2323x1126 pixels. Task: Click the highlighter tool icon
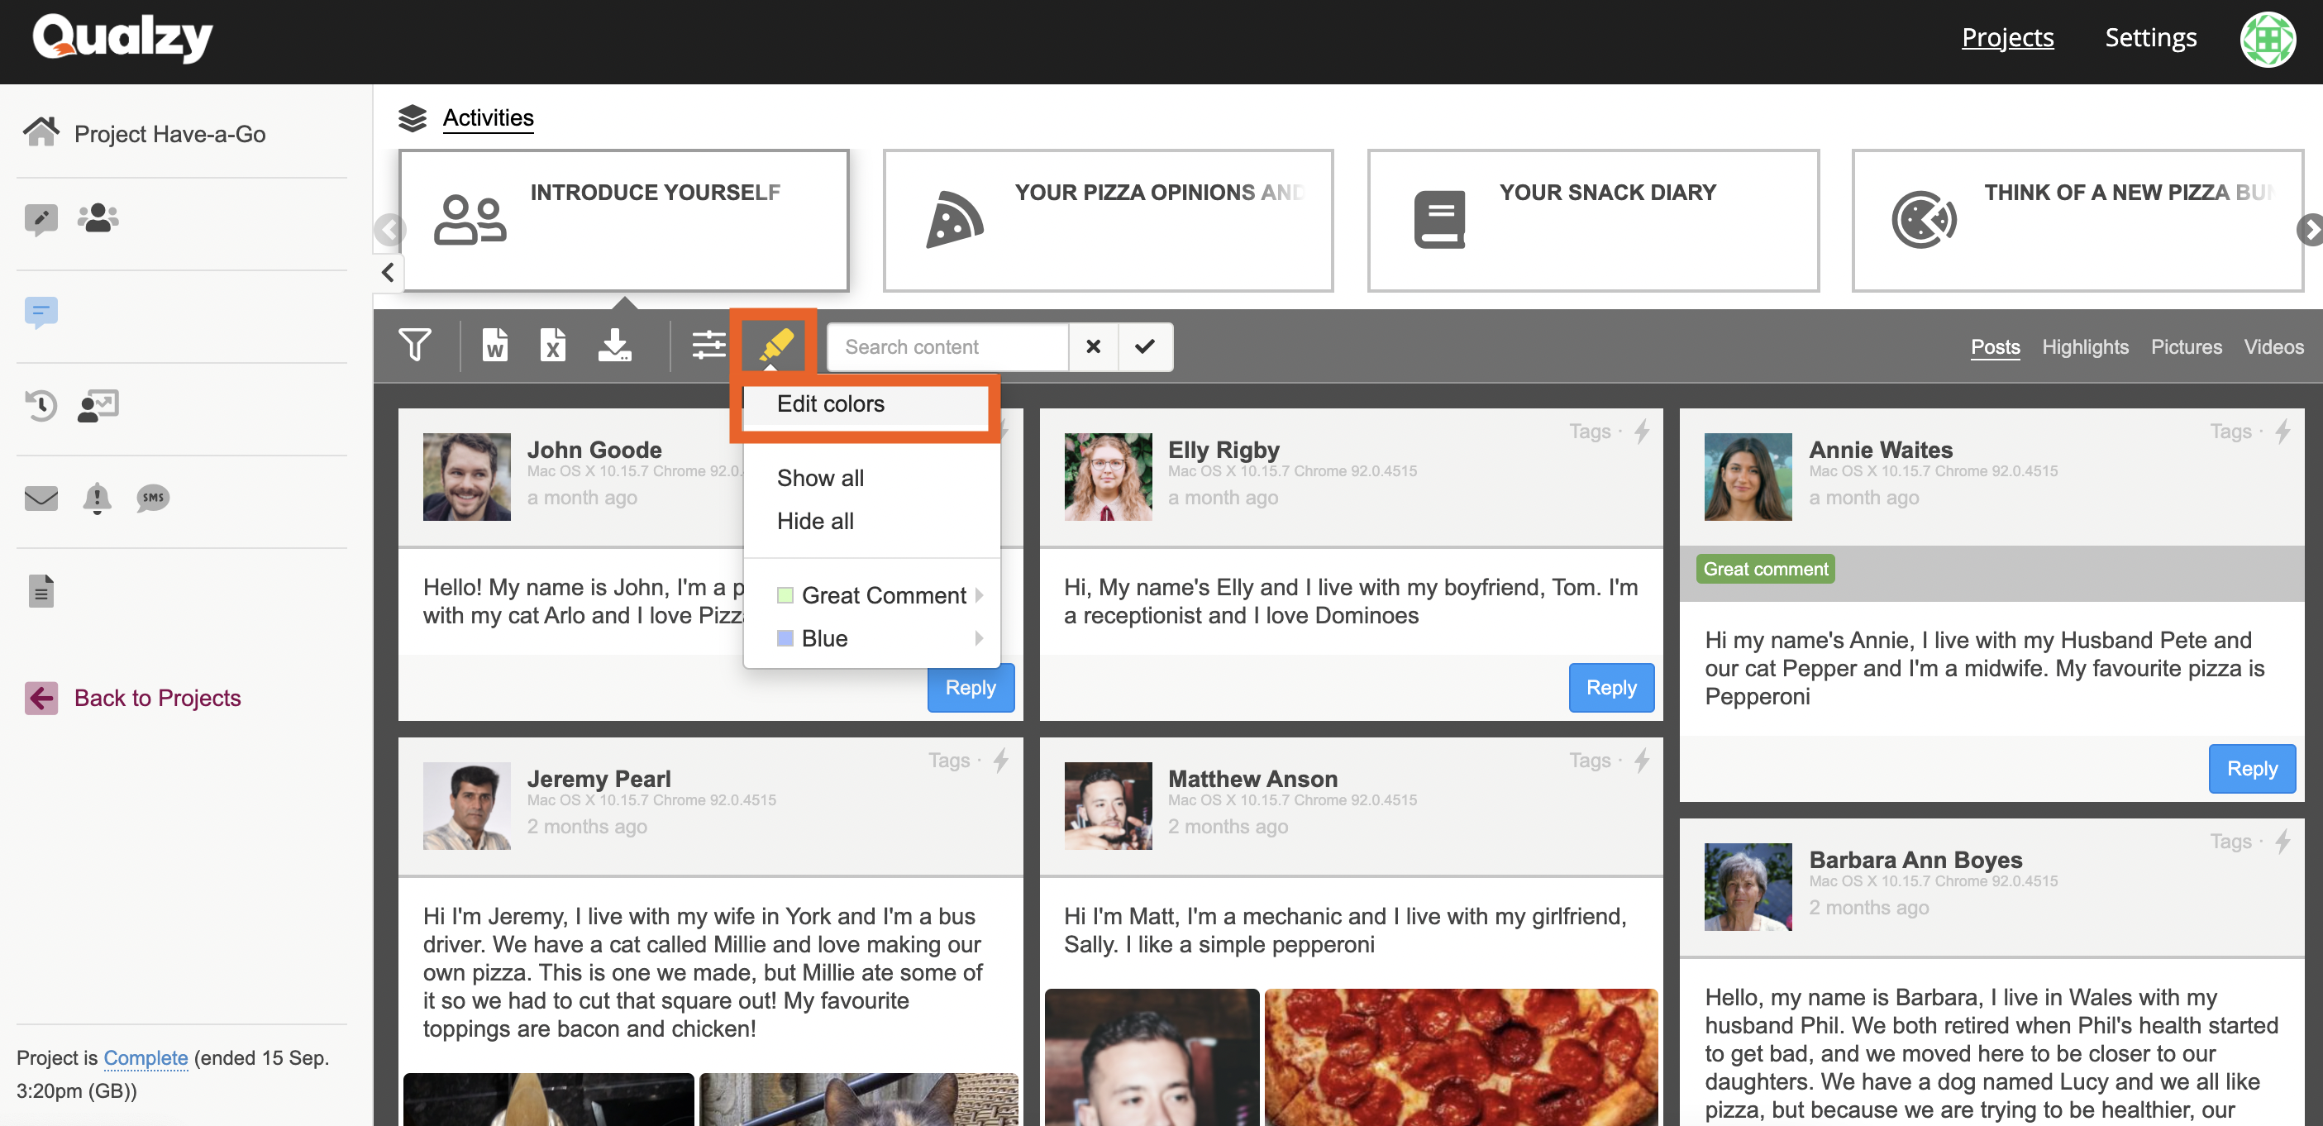point(775,346)
